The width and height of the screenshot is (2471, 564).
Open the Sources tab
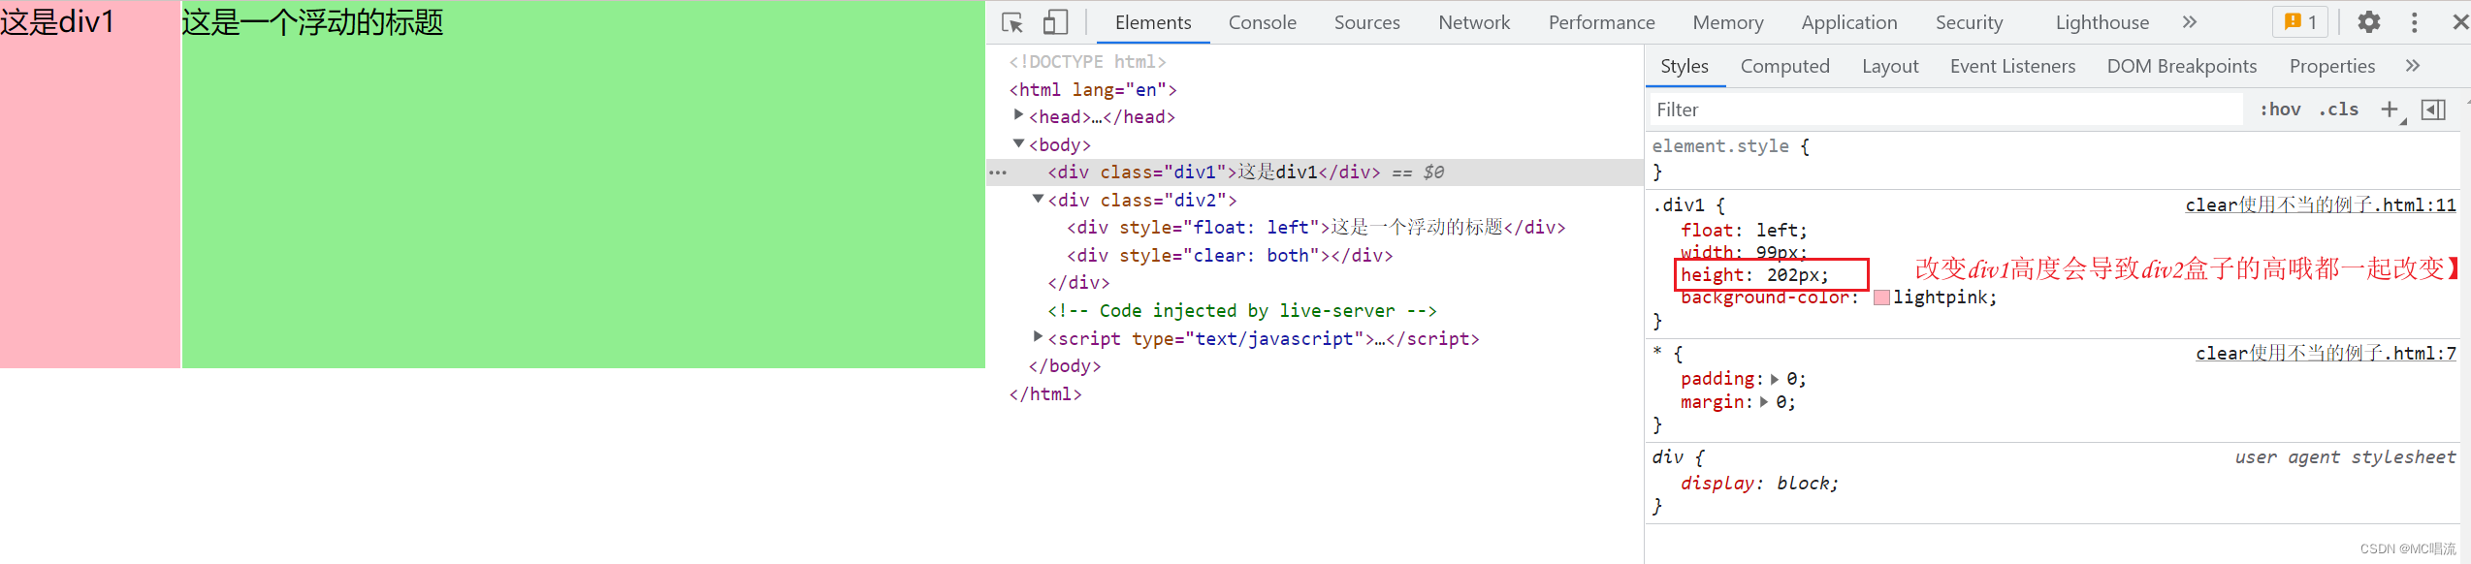pos(1366,22)
